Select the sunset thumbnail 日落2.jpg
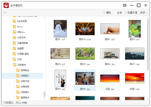 135,79
